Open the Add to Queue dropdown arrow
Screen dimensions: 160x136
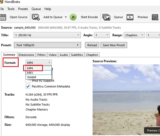click(66, 17)
